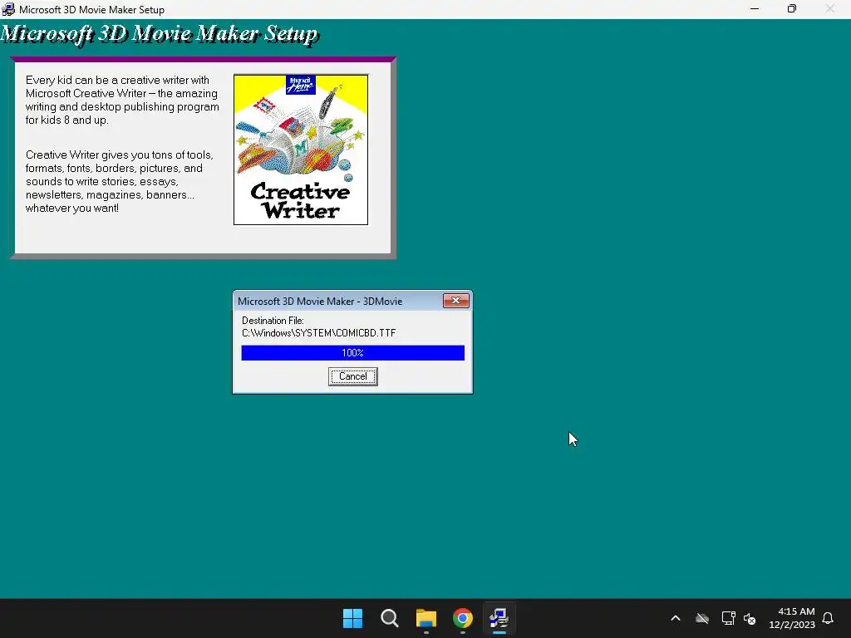Click the "Creative Writer gives you tons of tools" paragraph
Screen dimensions: 851x638
[120, 181]
